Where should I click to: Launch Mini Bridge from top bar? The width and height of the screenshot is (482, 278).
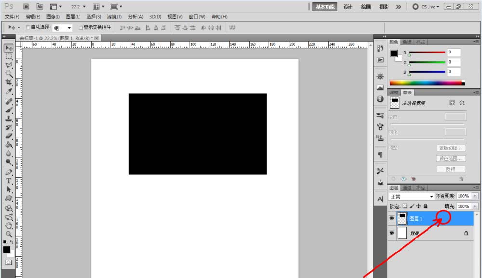tap(40, 6)
